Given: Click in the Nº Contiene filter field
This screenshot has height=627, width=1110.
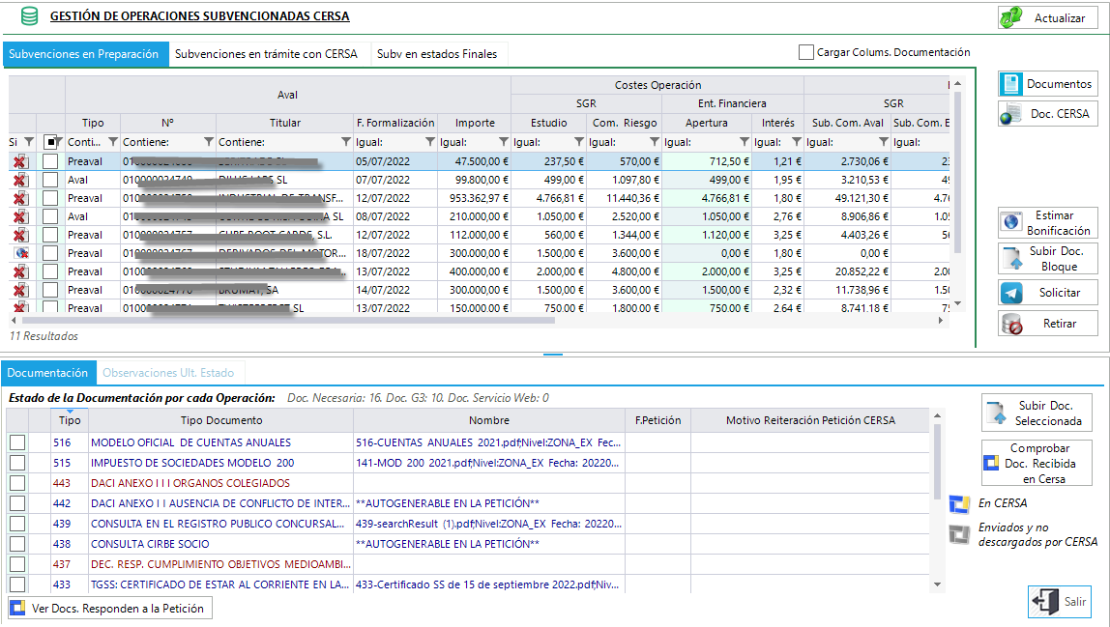Looking at the screenshot, I should (x=162, y=142).
